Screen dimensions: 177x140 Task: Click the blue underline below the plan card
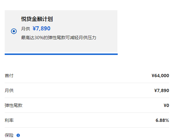pos(61,54)
